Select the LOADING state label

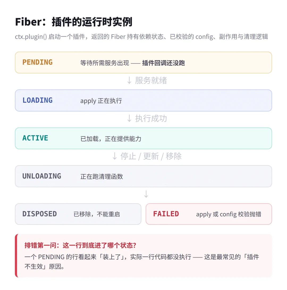point(37,100)
